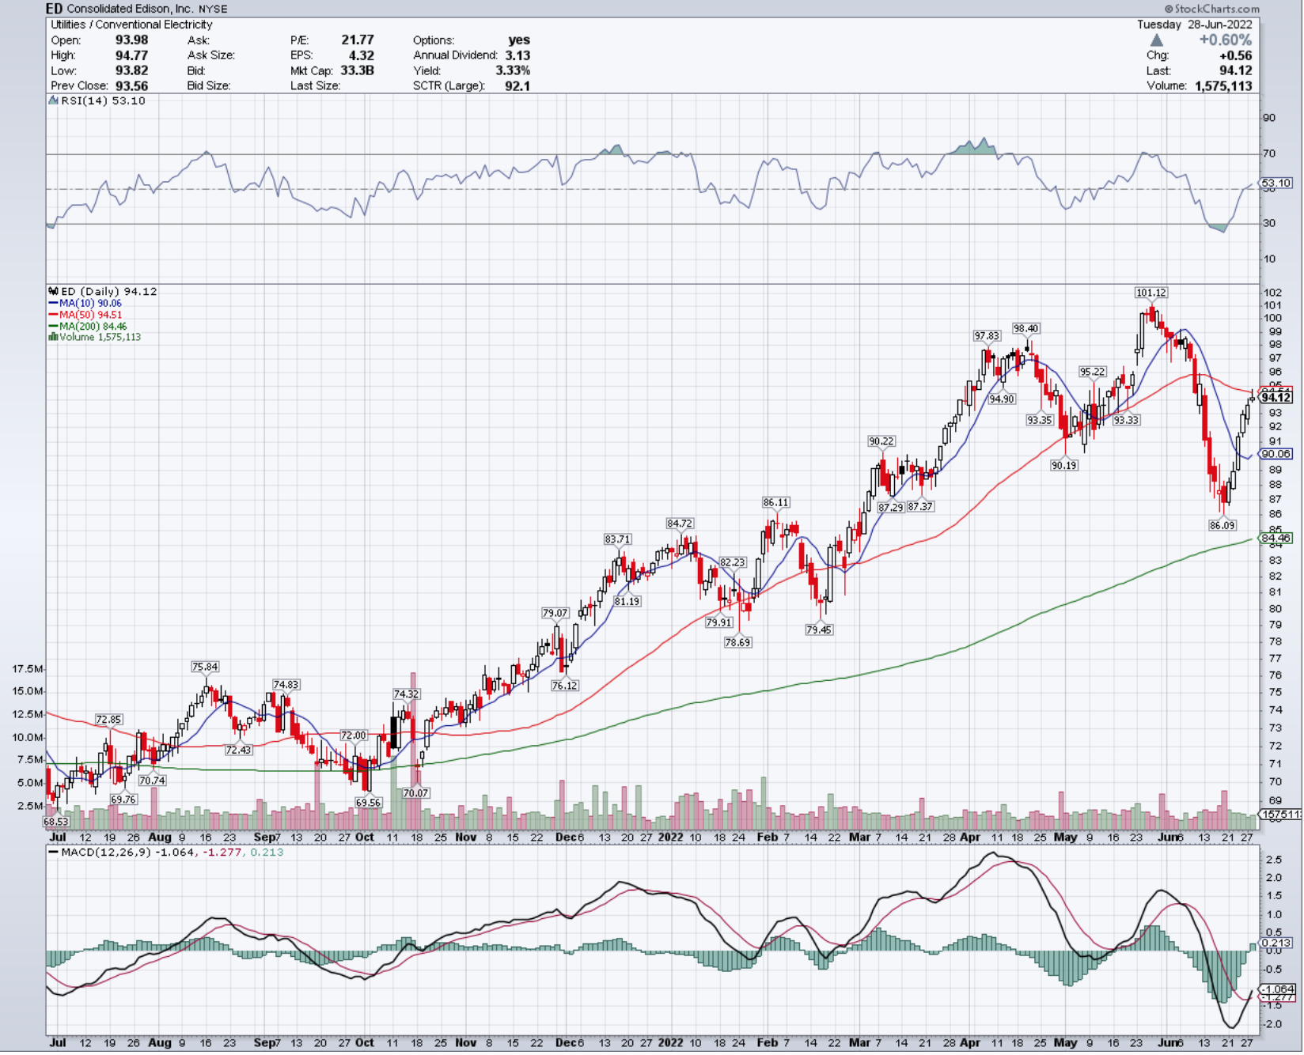The height and width of the screenshot is (1055, 1304).
Task: Click the Annual Dividend value 3.13
Action: click(518, 55)
